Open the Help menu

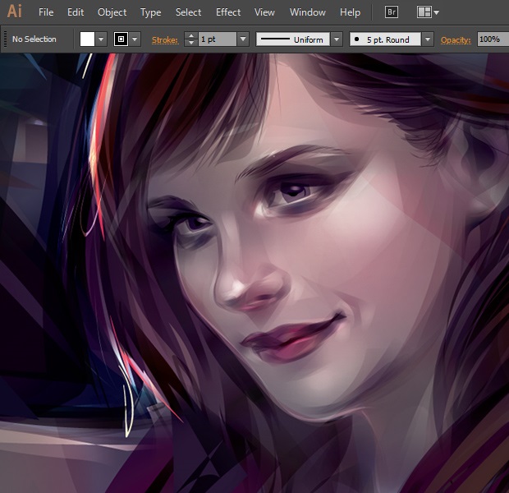pyautogui.click(x=350, y=12)
